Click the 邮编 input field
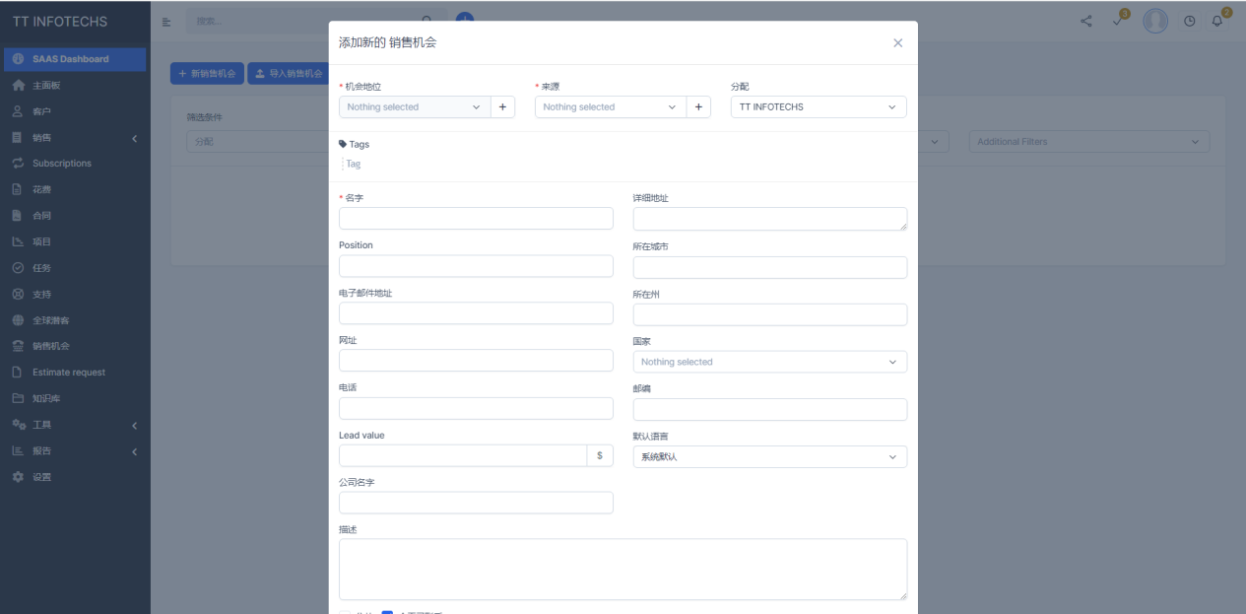The width and height of the screenshot is (1246, 614). [770, 409]
